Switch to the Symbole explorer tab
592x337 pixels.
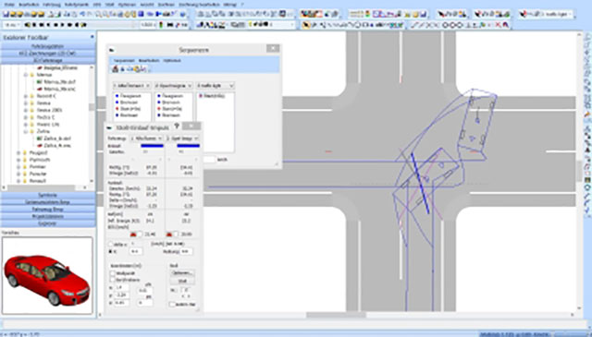tap(48, 195)
